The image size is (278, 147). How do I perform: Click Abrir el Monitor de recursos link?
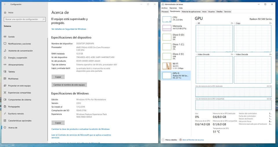(x=193, y=140)
